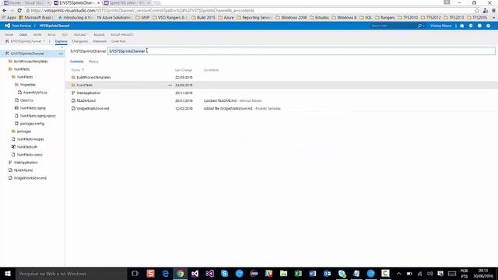
Task: Open Task View on the taskbar
Action: (x=135, y=274)
